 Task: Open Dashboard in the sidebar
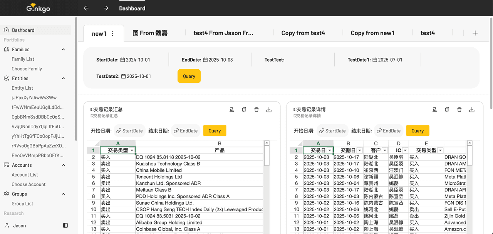pyautogui.click(x=36, y=30)
